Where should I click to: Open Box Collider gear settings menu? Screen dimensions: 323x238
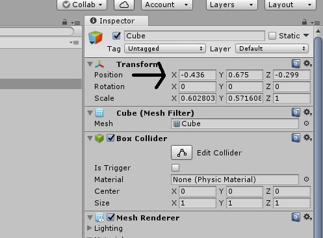307,138
